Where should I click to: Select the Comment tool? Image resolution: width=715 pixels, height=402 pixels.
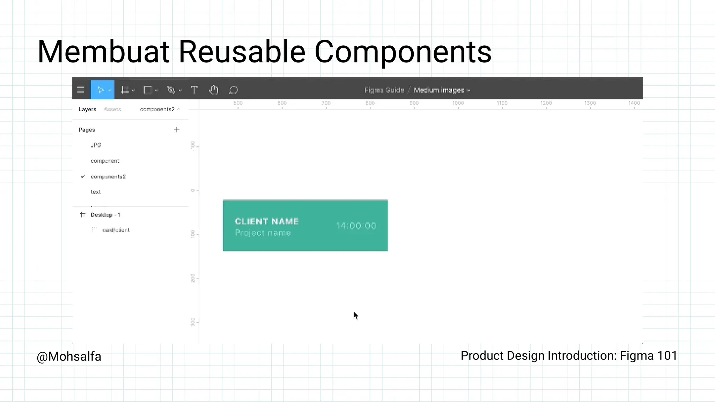(x=233, y=90)
